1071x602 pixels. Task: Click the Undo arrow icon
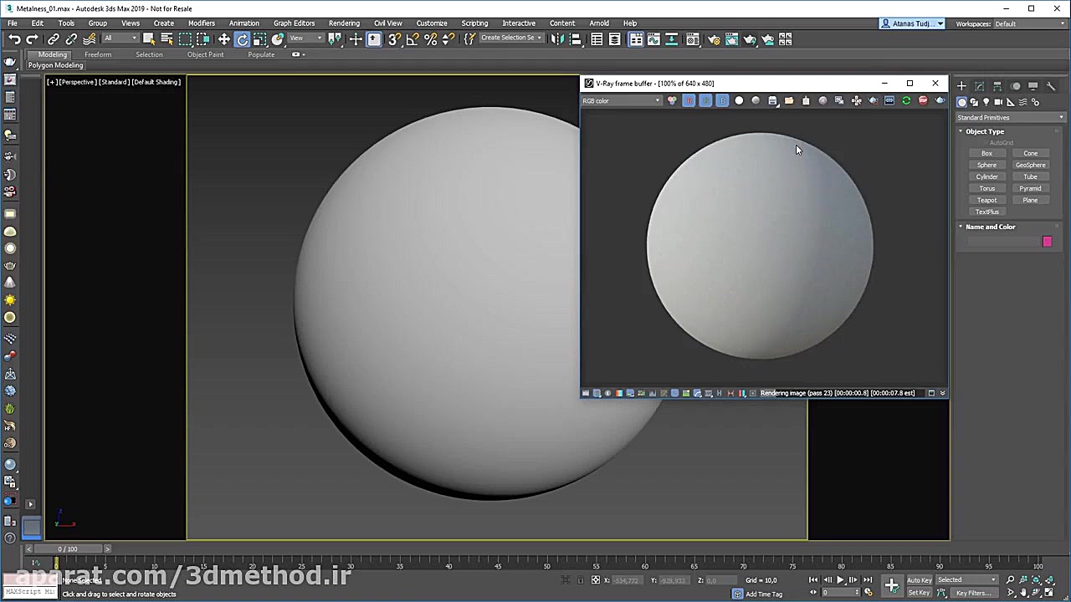click(x=14, y=39)
